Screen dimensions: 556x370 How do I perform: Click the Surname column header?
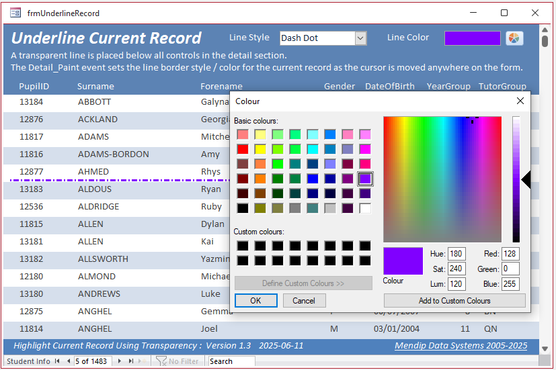pos(95,86)
